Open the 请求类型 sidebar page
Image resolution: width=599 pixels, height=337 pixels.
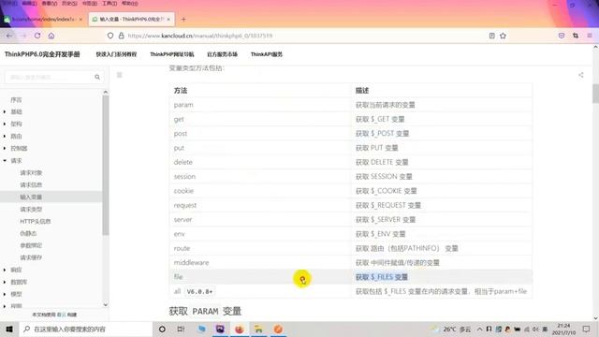click(x=31, y=210)
